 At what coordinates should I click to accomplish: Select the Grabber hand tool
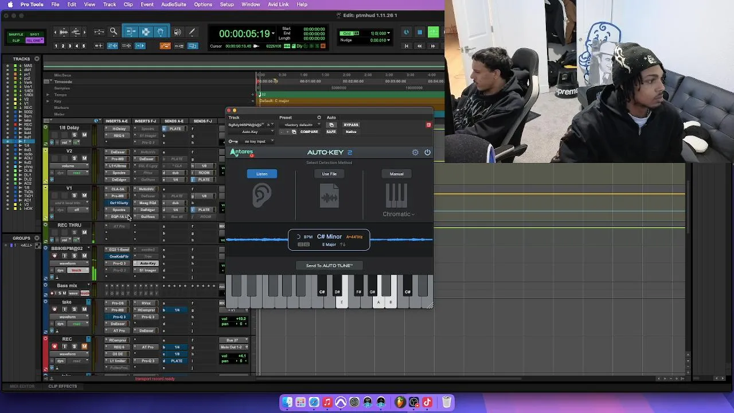coord(161,32)
